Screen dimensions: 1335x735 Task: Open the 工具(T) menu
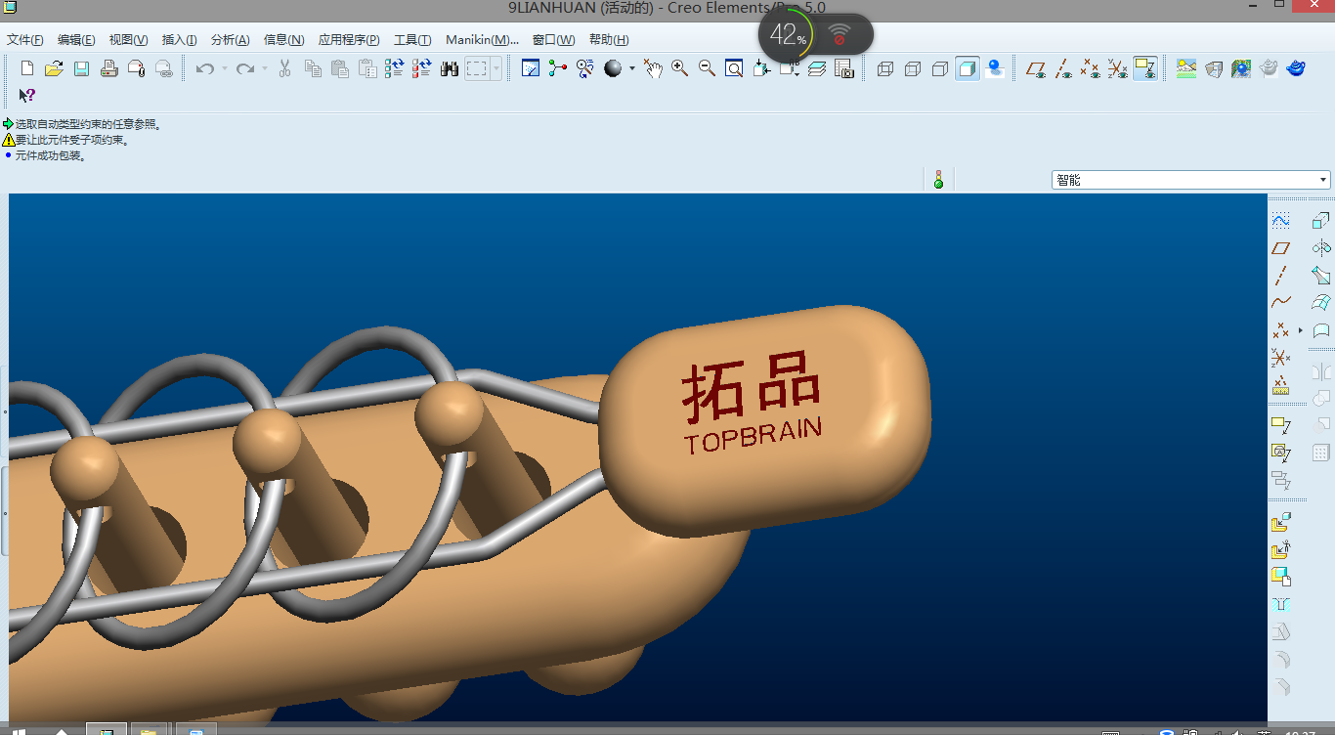(412, 40)
